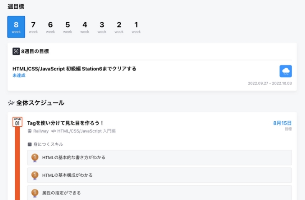Viewport: 305px width, 200px height.
Task: Click the 2022.09.27 - 2022.10.03 date range
Action: [x=270, y=83]
